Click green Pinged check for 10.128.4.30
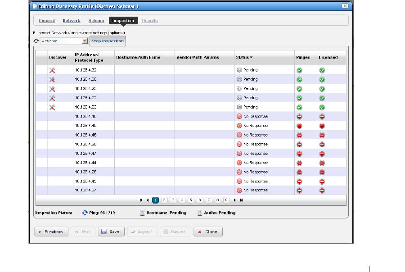405x272 pixels. point(299,80)
